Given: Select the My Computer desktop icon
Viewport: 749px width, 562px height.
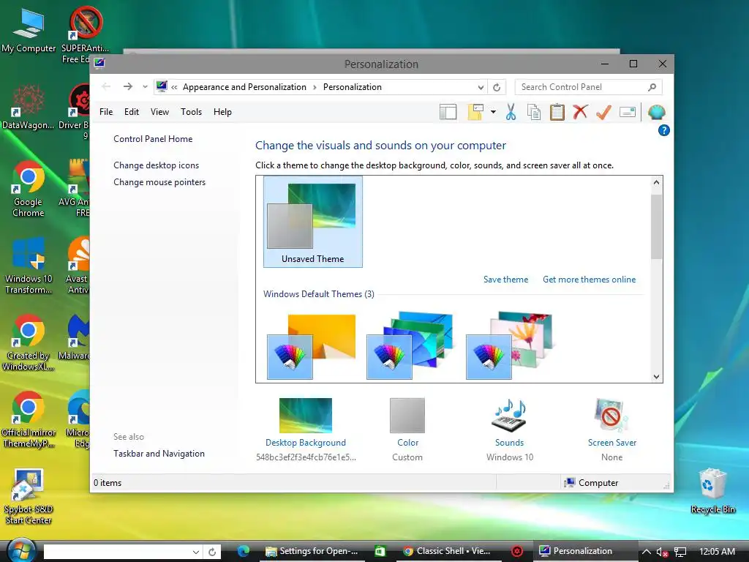Looking at the screenshot, I should coord(29,30).
